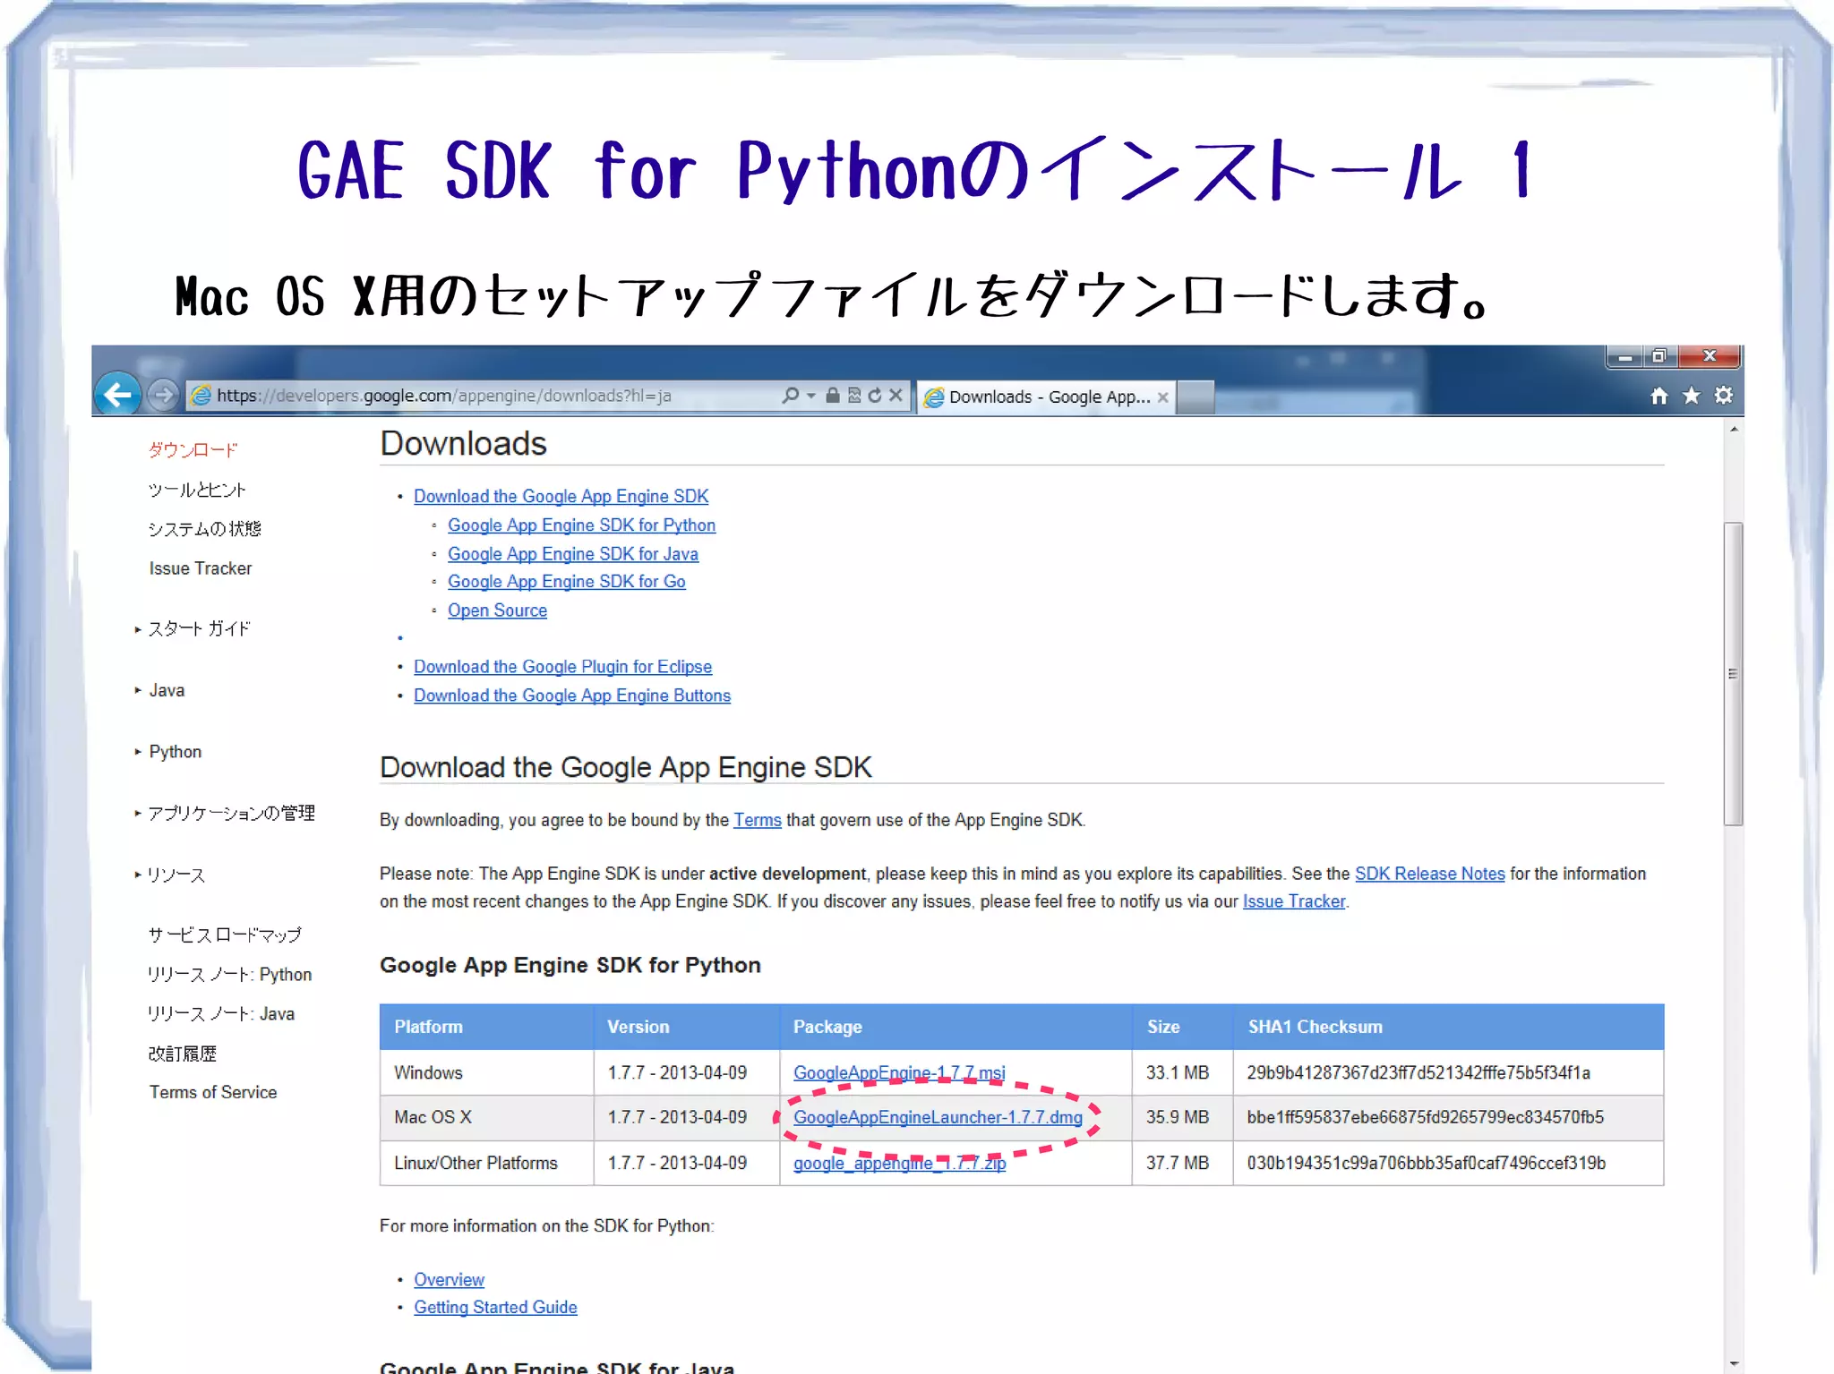Viewport: 1834px width, 1374px height.
Task: Minimize the browser window
Action: coord(1624,357)
